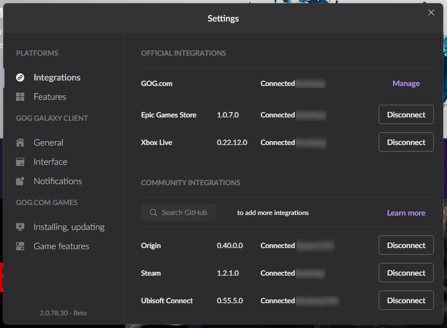
Task: Click Steam version 1.2.1.0
Action: pyautogui.click(x=228, y=273)
